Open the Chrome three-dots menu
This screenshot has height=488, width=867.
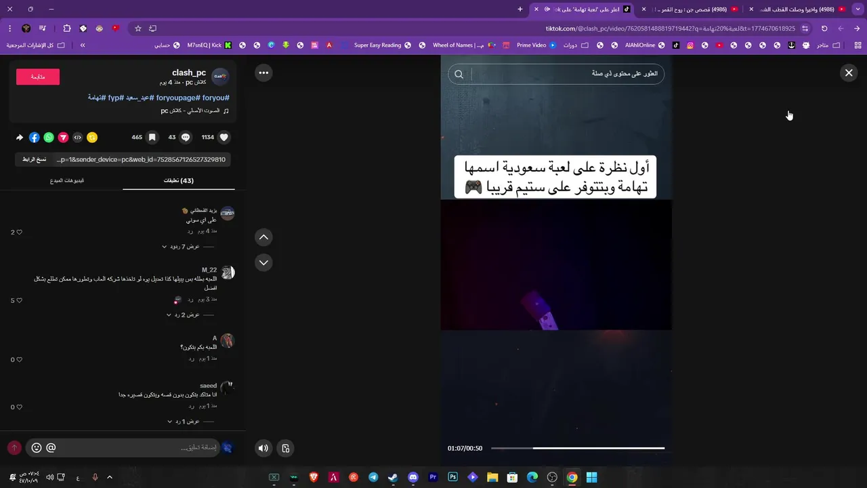click(x=9, y=28)
